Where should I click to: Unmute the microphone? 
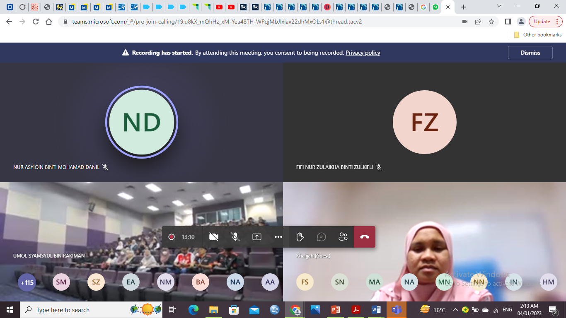pyautogui.click(x=235, y=237)
